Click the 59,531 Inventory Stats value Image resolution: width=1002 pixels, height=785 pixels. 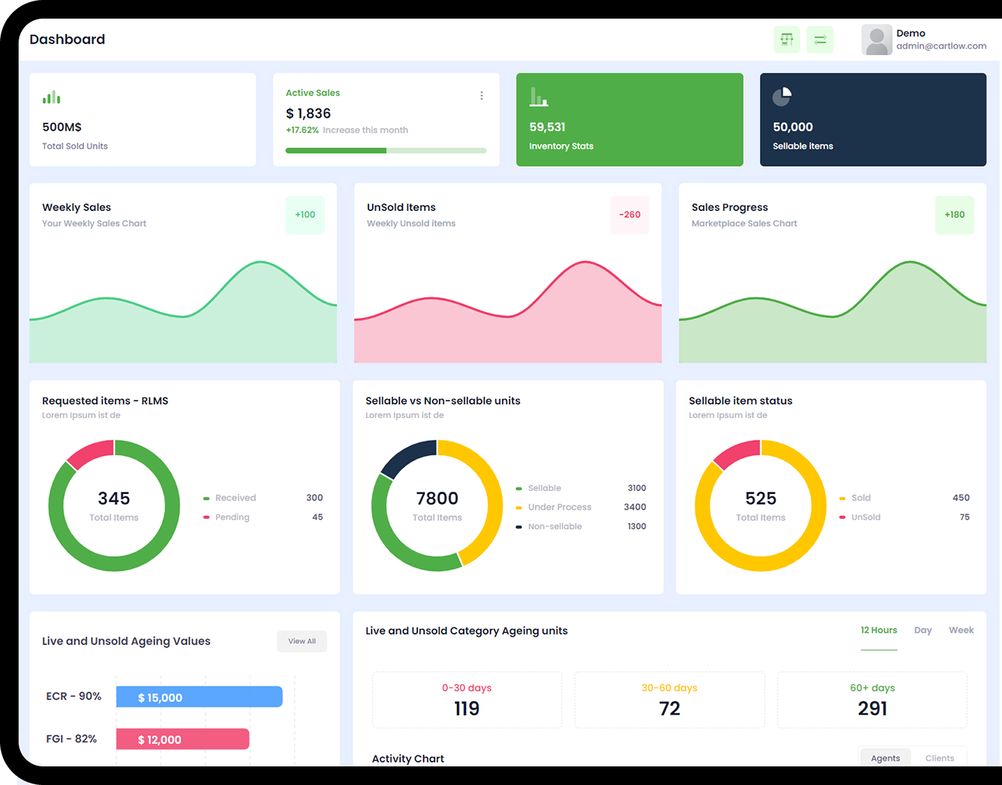[548, 127]
